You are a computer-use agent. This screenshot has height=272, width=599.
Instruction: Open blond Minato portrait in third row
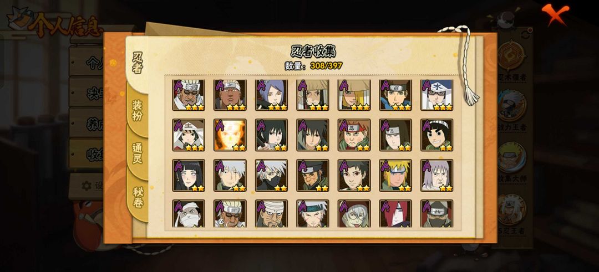tap(395, 176)
